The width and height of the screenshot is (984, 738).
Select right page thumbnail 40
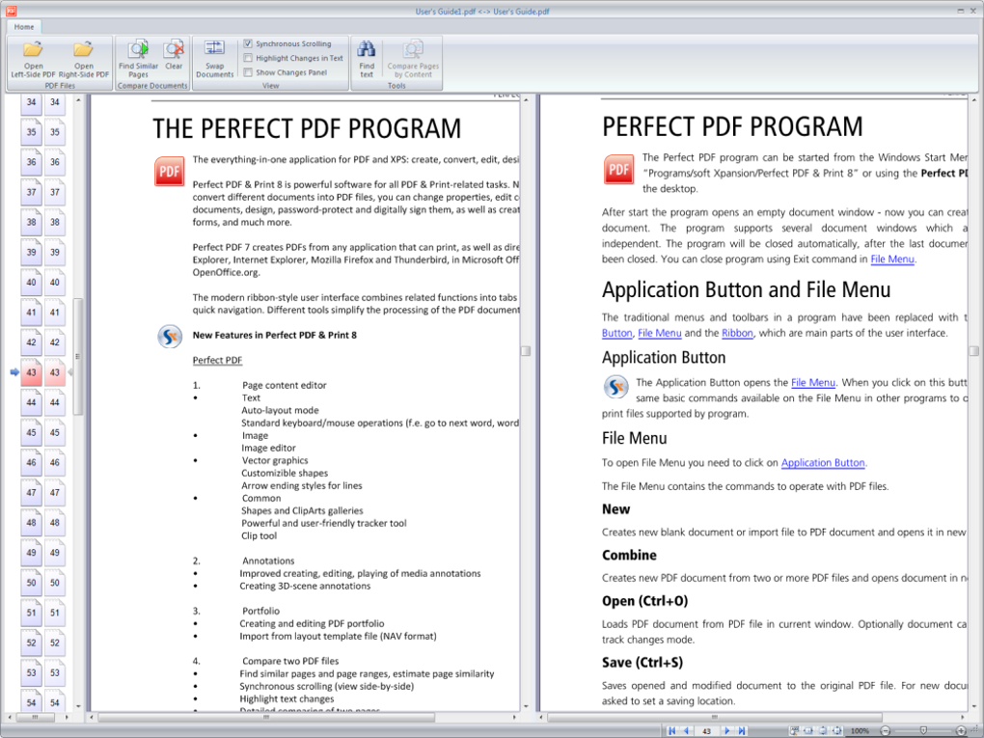(x=55, y=283)
